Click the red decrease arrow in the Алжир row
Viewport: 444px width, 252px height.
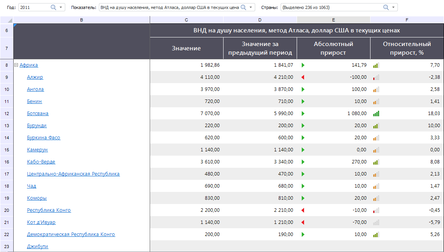point(303,77)
